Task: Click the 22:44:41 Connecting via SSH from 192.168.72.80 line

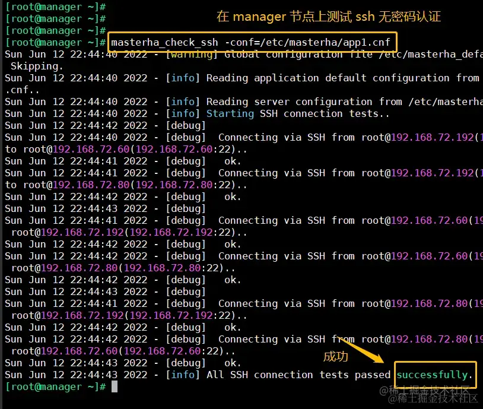Action: click(244, 303)
